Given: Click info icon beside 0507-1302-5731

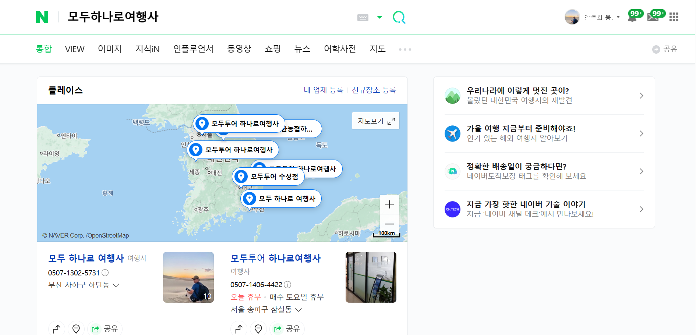Looking at the screenshot, I should click(x=105, y=273).
